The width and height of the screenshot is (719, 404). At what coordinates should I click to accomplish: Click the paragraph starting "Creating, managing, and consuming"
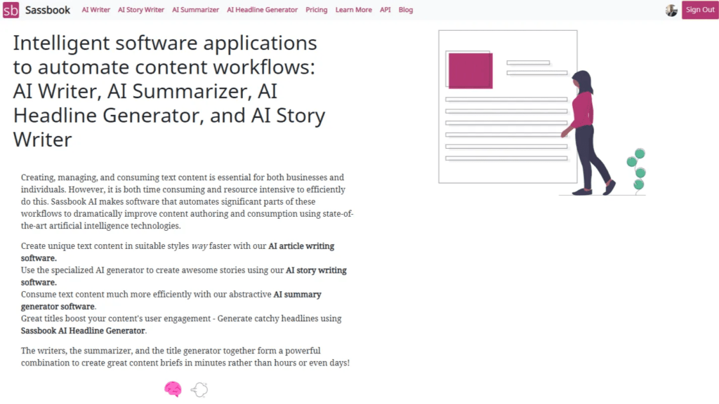pos(187,201)
